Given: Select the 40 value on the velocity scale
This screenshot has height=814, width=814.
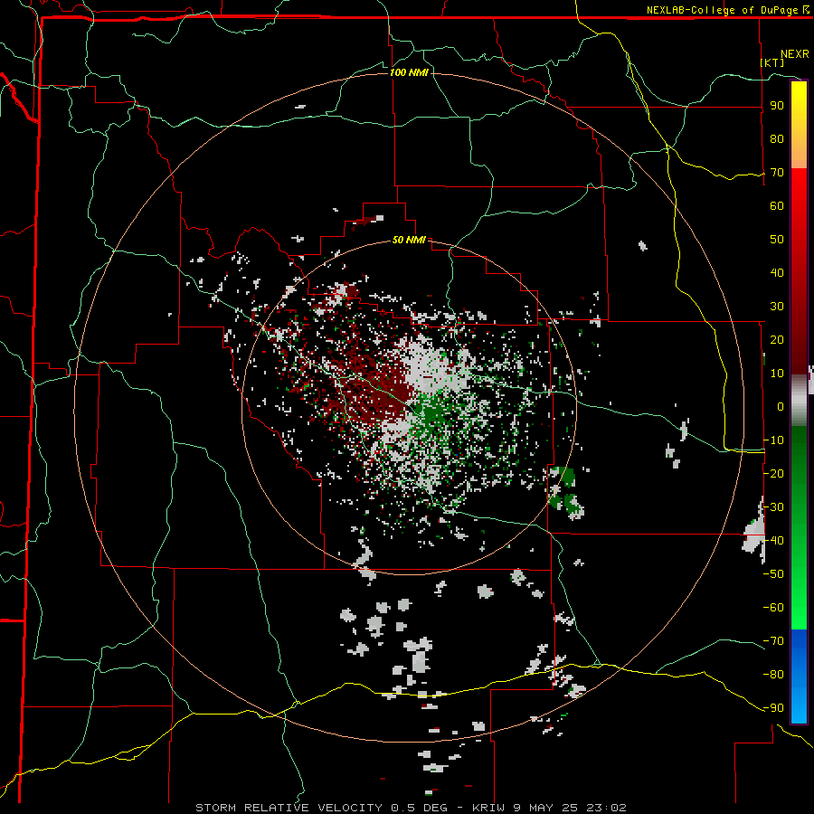Looking at the screenshot, I should (x=777, y=272).
